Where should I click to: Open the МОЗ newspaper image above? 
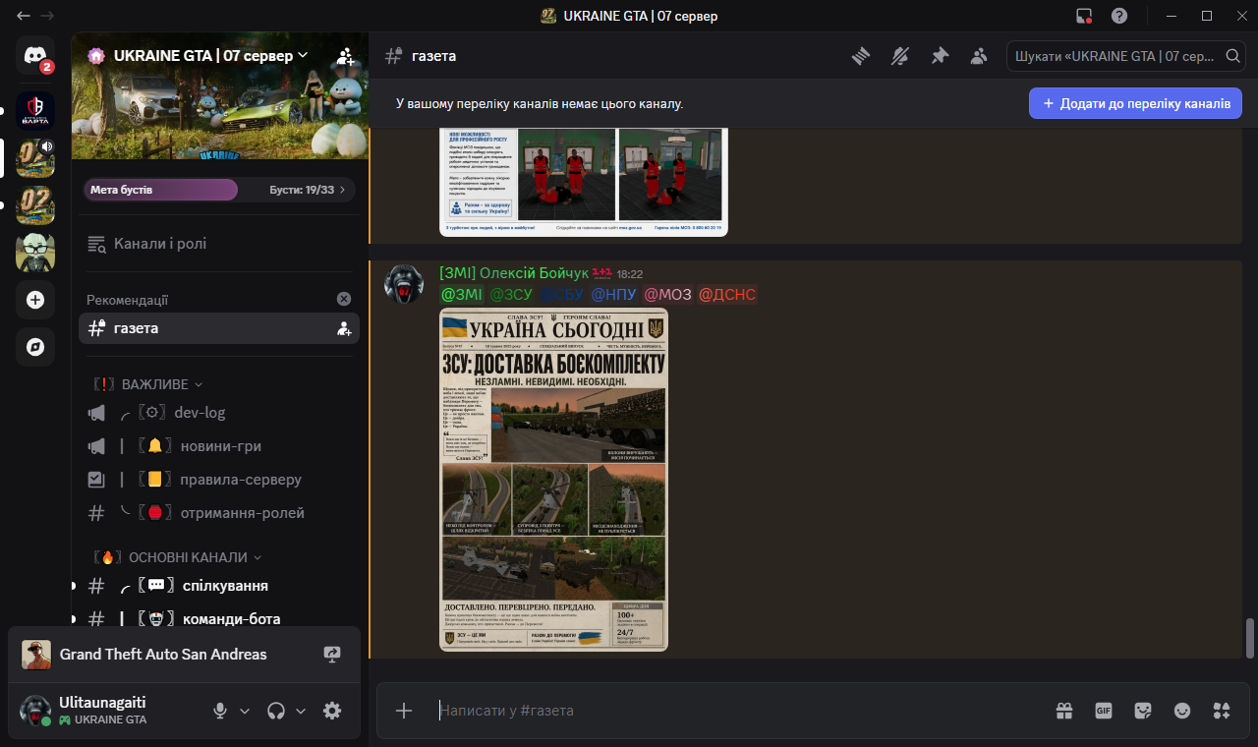click(584, 182)
